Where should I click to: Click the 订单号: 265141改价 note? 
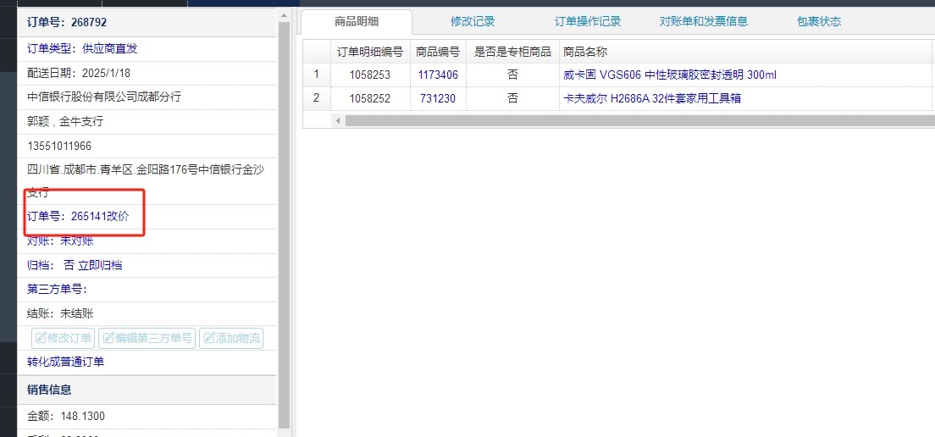(x=78, y=217)
